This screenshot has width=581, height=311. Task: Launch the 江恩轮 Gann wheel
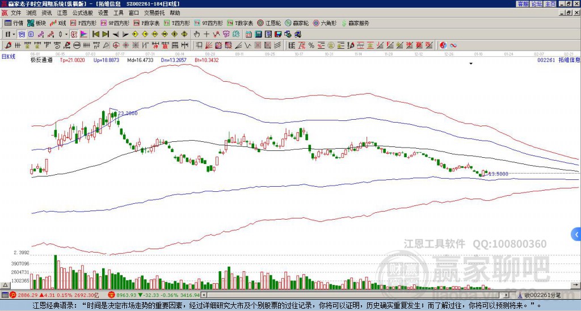pyautogui.click(x=269, y=23)
